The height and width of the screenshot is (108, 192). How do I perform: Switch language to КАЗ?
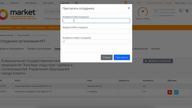[139, 3]
